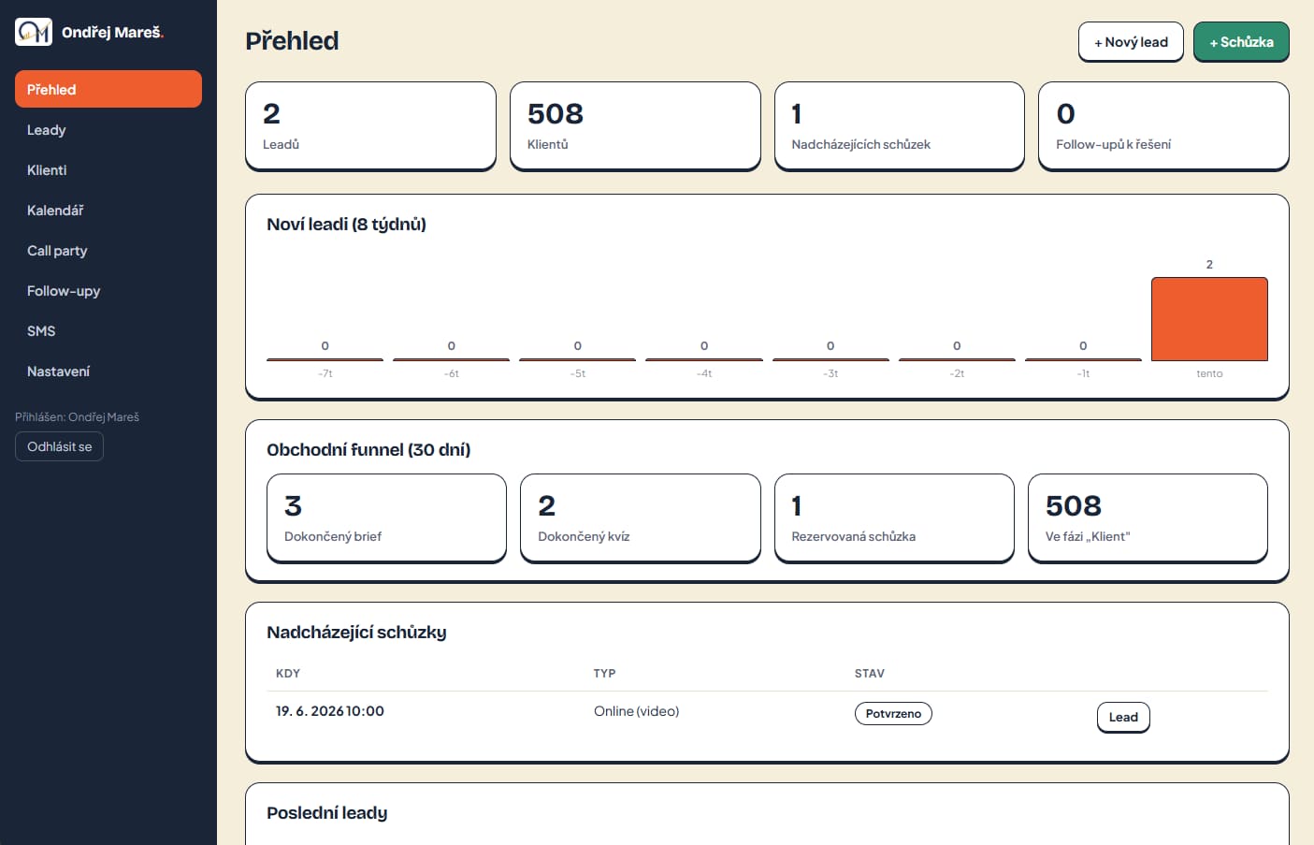Click the Ondřej Mareš logo icon

click(x=34, y=32)
